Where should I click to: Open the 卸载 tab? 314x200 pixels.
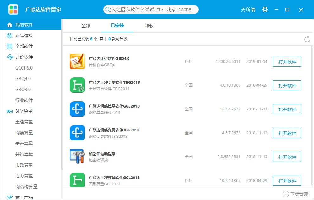click(149, 26)
